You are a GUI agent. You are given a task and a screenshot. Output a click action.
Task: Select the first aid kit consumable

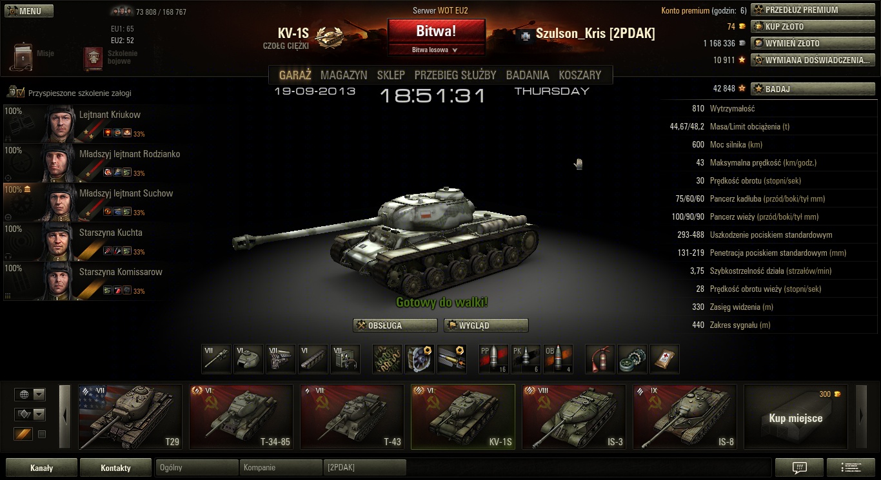pos(665,359)
